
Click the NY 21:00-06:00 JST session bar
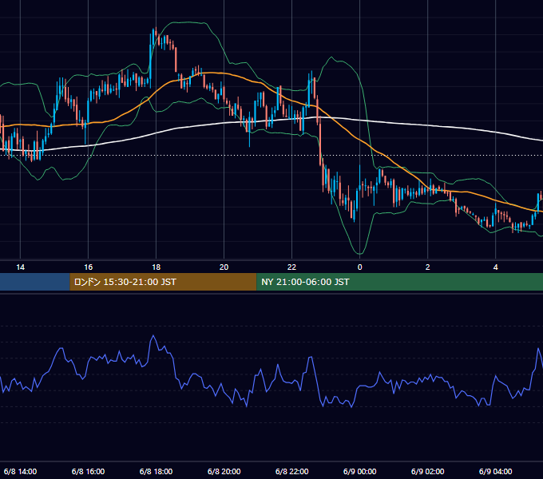(x=399, y=282)
